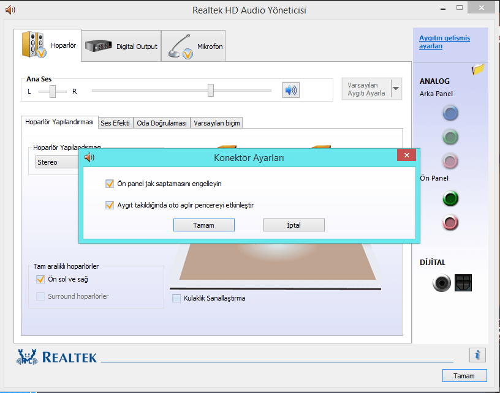Expand the Varsayılan Aygıtı Ayarla dropdown arrow
This screenshot has height=393, width=500.
pos(396,89)
